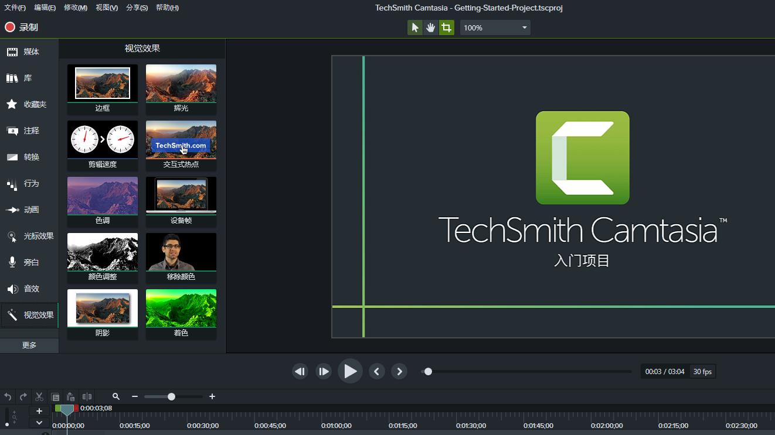Click the timeline zoom slider handle
This screenshot has height=435, width=775.
tap(171, 396)
